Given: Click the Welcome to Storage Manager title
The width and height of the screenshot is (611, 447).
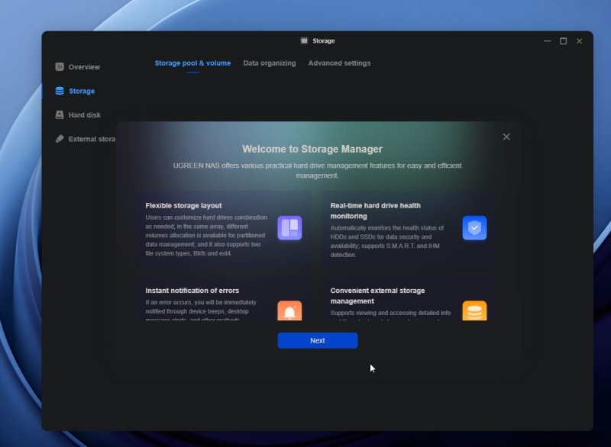Looking at the screenshot, I should (x=312, y=149).
